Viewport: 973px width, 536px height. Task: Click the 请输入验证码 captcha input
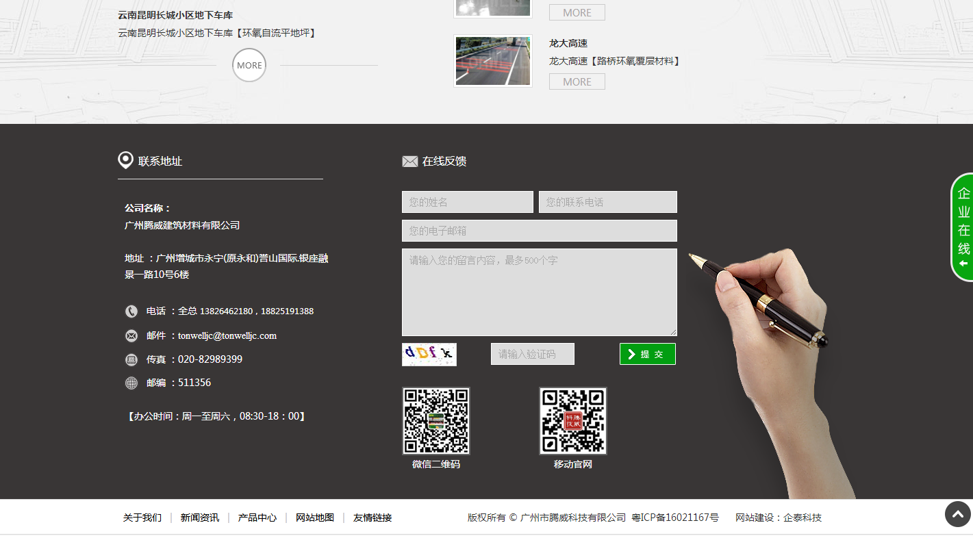click(x=532, y=354)
